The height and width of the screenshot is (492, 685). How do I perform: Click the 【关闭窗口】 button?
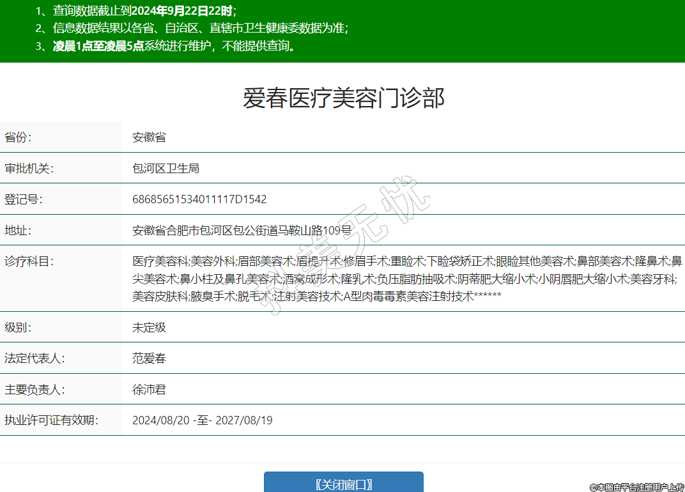click(343, 484)
